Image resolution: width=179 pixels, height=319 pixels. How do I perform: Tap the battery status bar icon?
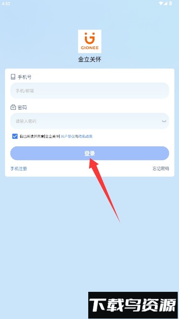(171, 3)
